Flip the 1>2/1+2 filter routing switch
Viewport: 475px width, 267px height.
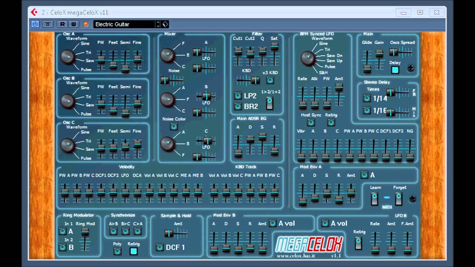pos(269,103)
